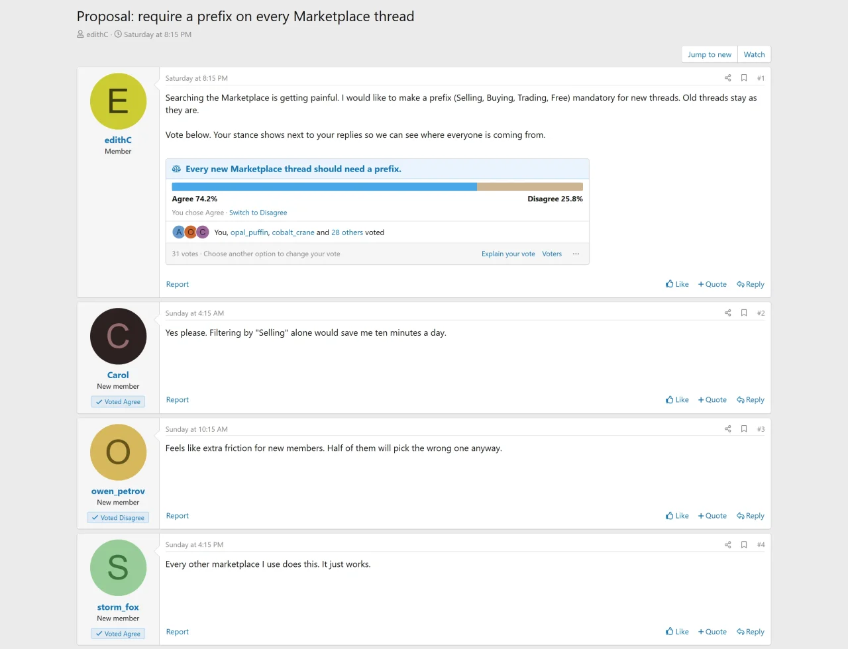Switch your vote to Disagree
Screen dimensions: 848x649
coord(258,213)
